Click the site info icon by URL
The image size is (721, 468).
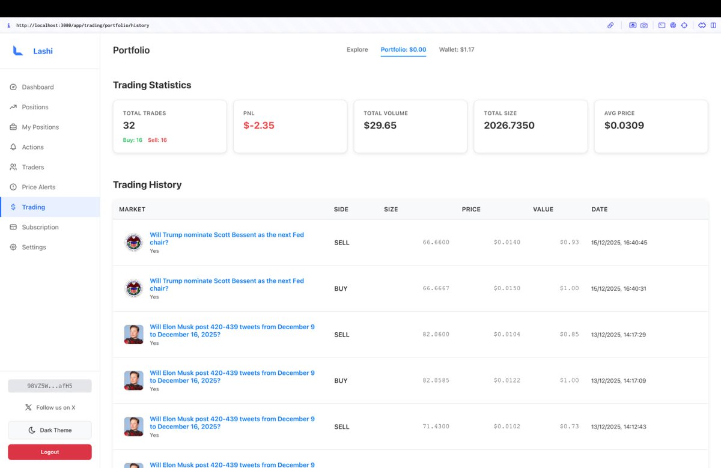pyautogui.click(x=8, y=25)
